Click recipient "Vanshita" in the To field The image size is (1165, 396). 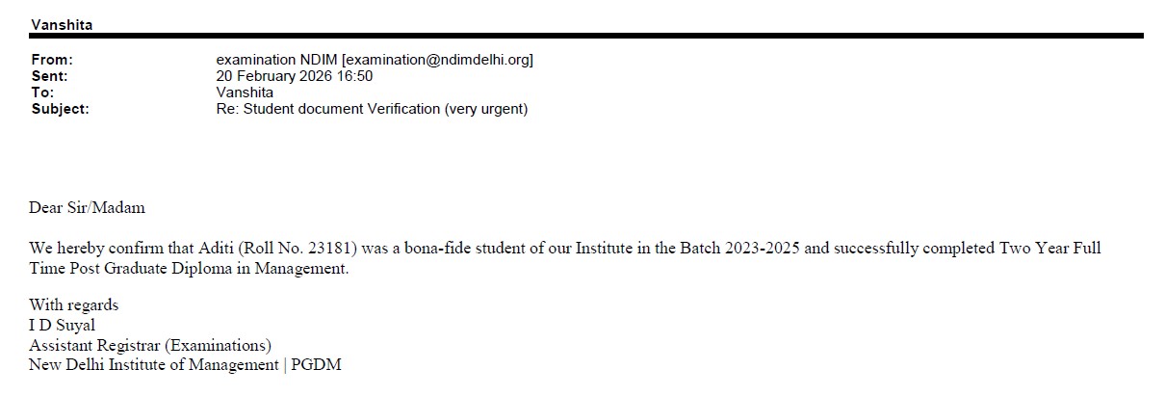[x=246, y=92]
